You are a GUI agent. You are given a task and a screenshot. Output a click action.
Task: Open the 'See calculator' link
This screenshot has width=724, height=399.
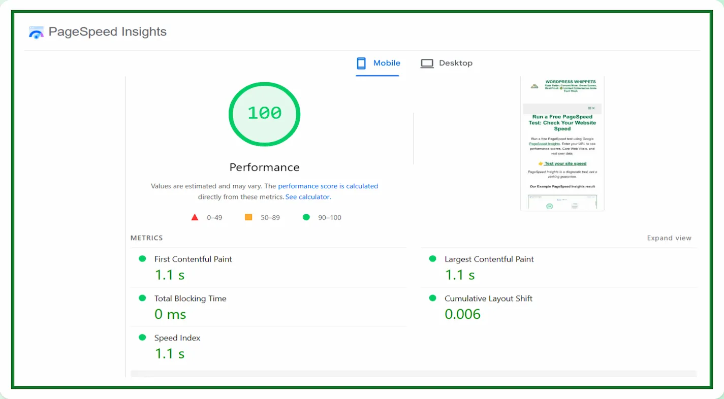click(307, 197)
